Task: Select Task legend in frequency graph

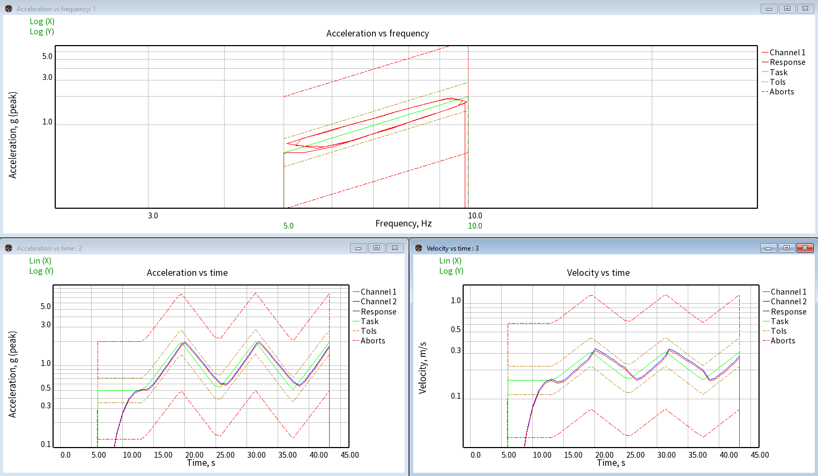Action: tap(775, 72)
